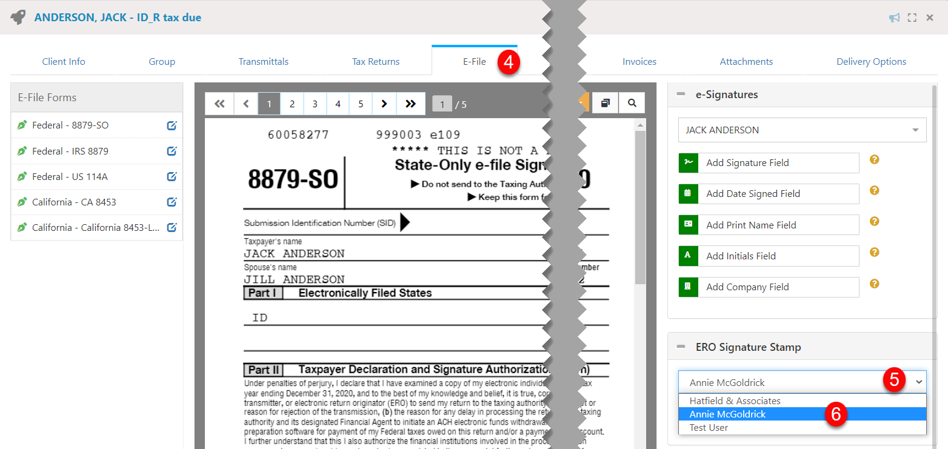Click the copy pages icon in viewer toolbar
948x449 pixels.
point(605,104)
